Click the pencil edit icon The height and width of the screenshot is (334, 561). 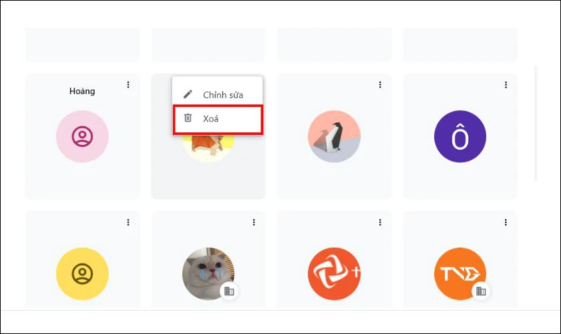(x=188, y=95)
